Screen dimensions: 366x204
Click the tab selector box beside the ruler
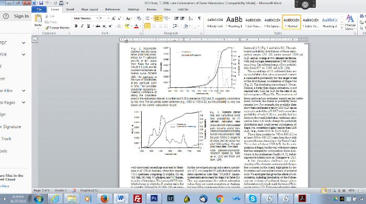click(x=35, y=40)
